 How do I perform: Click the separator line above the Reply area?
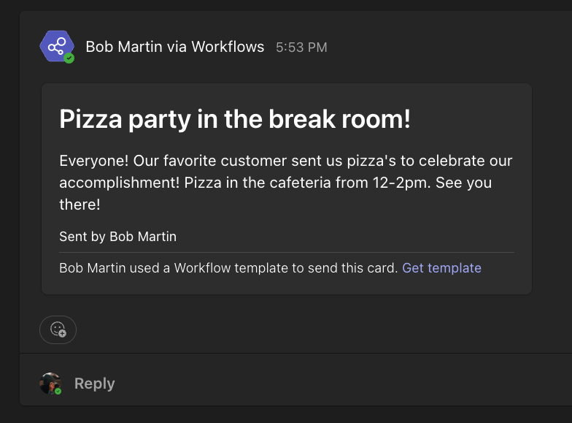click(296, 354)
